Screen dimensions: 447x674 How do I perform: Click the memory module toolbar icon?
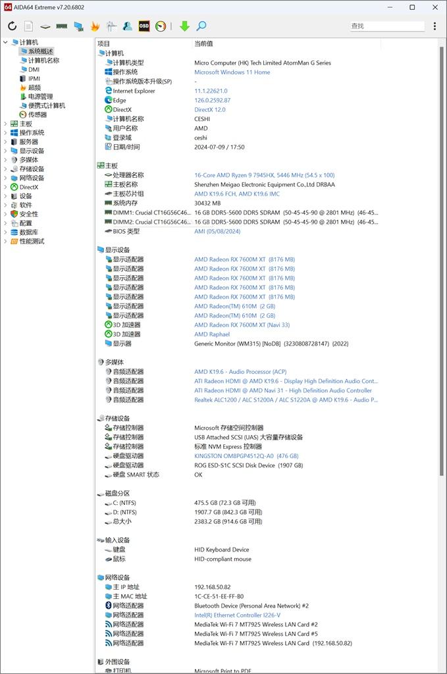(x=61, y=26)
